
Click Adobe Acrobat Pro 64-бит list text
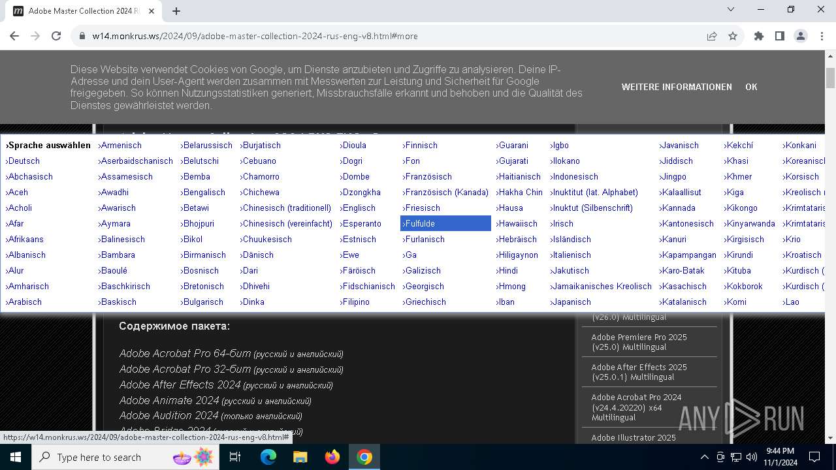click(x=185, y=353)
